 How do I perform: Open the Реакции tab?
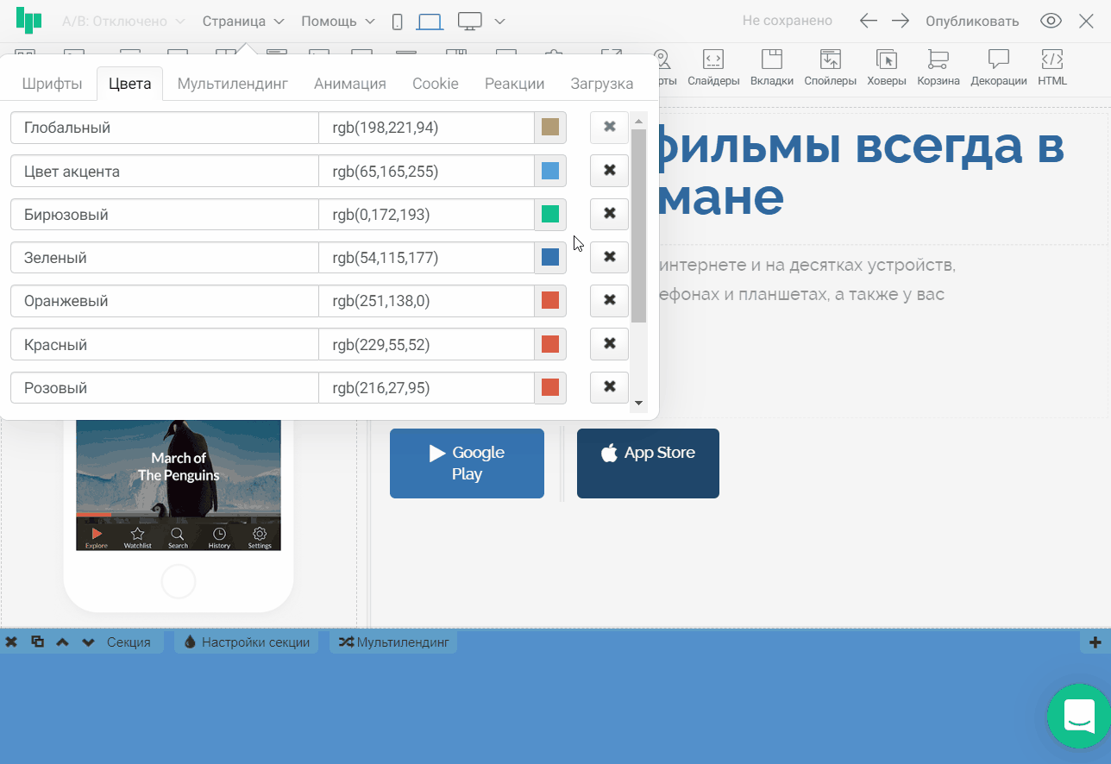click(514, 84)
